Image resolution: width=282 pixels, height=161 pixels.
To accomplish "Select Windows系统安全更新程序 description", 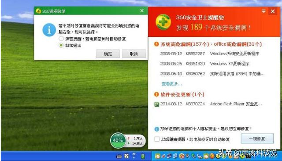I will click(x=234, y=54).
